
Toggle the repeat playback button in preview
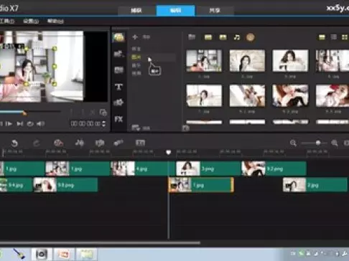tap(30, 124)
